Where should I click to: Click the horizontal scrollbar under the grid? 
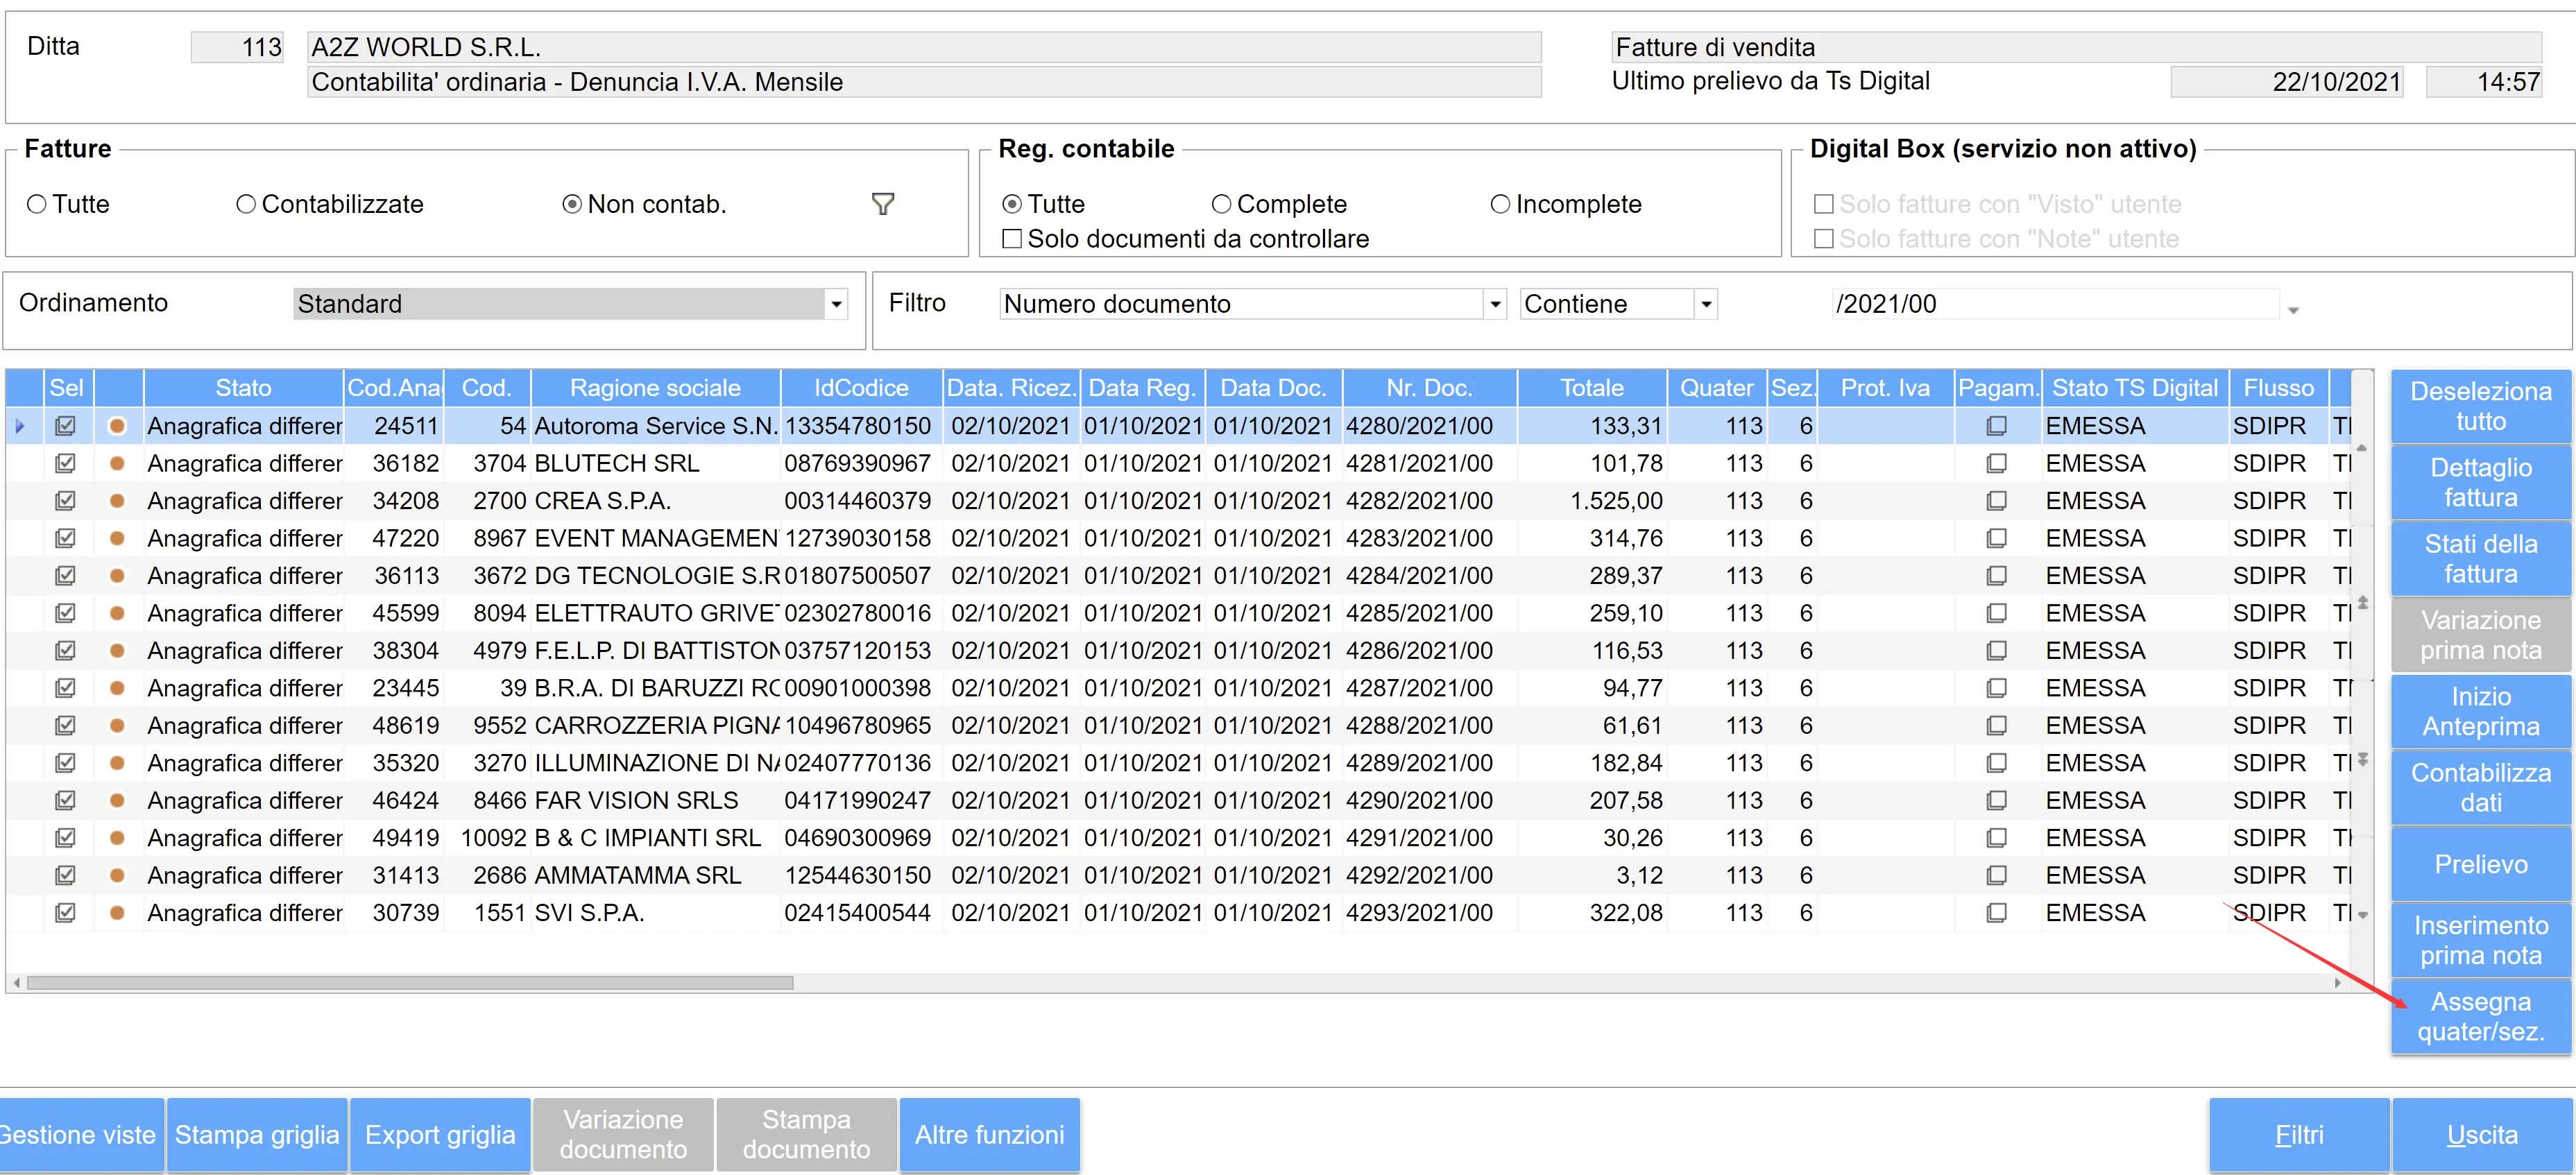[x=410, y=983]
